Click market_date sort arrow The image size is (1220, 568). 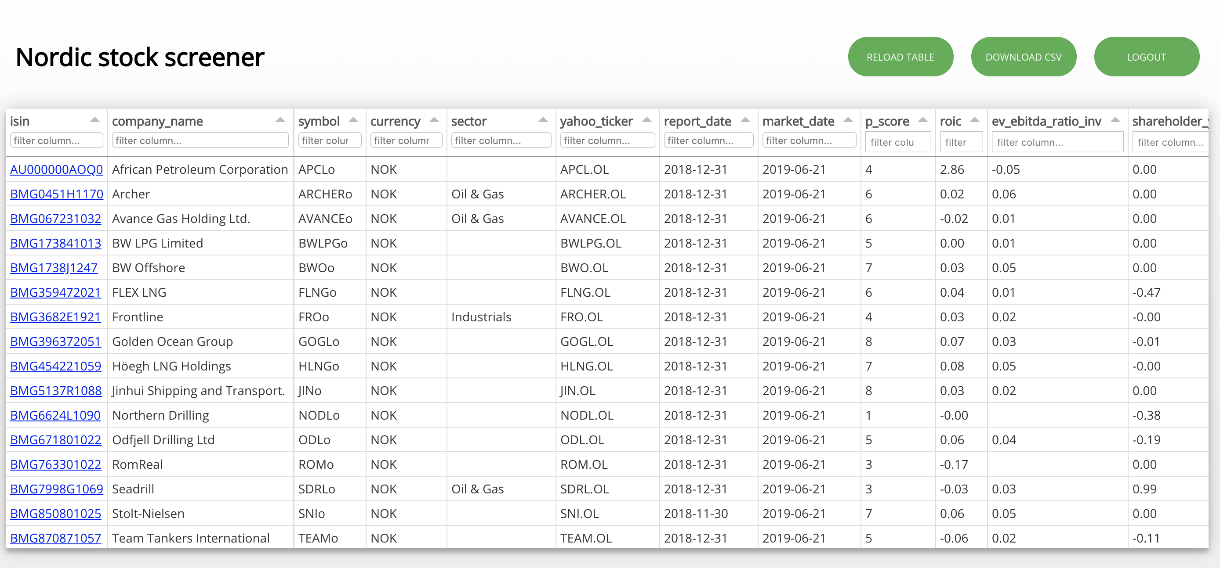point(848,121)
